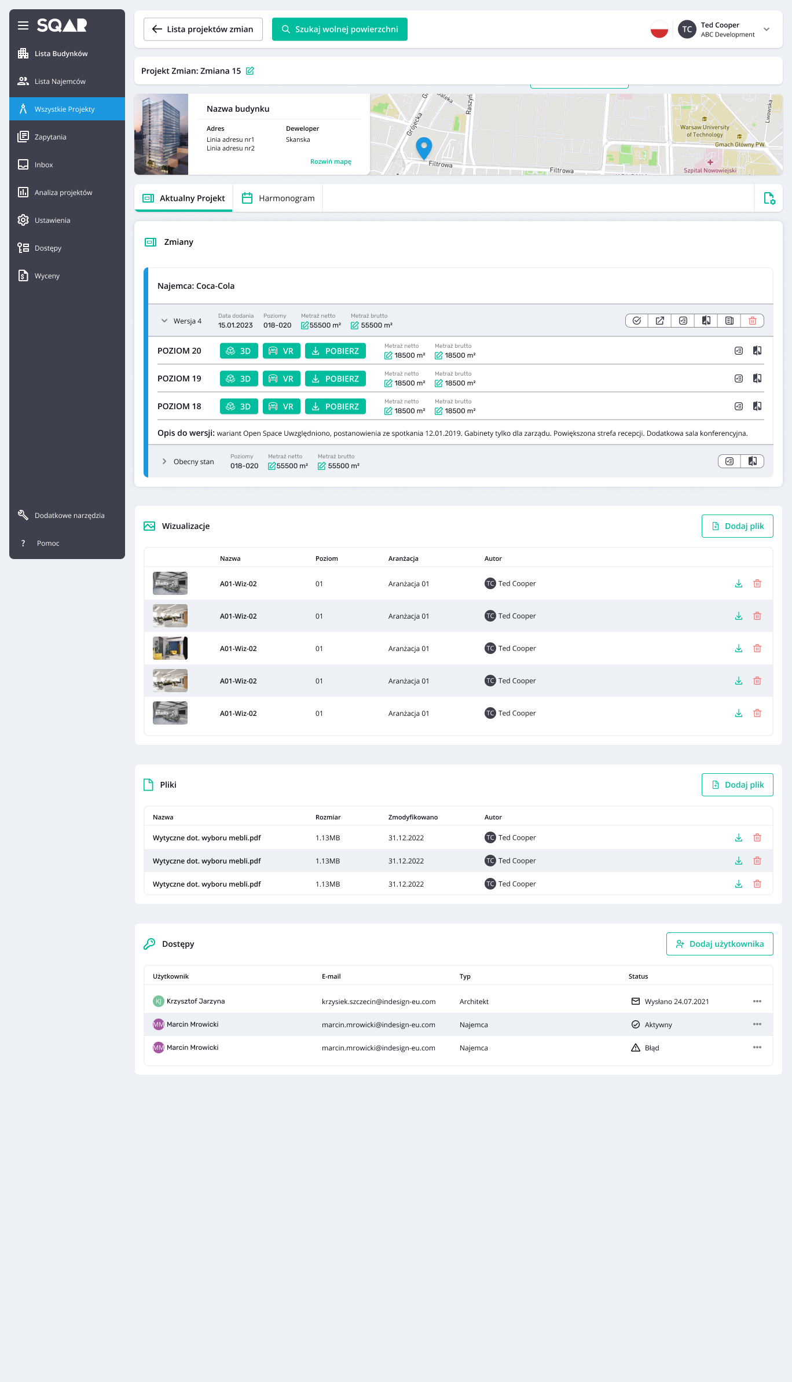
Task: Edit the Projekt Zmian: Zmiana 15 title
Action: coord(250,71)
